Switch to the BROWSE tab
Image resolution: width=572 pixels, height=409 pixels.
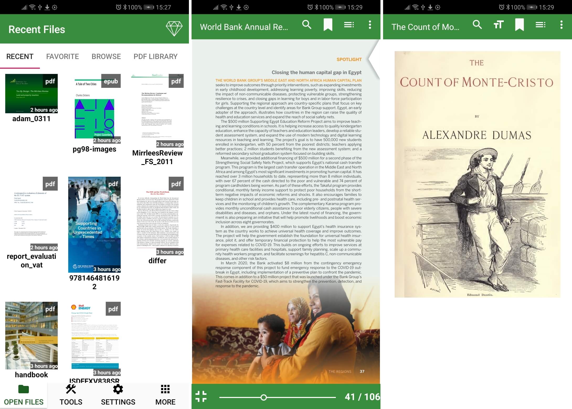(x=106, y=56)
